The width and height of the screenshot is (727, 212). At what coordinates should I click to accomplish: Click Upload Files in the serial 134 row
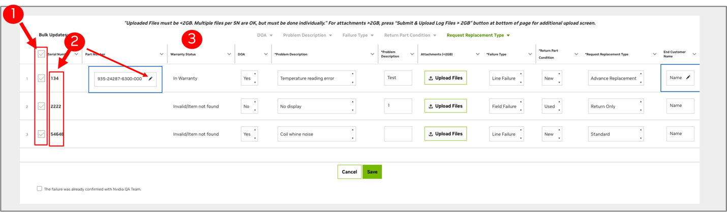point(446,78)
